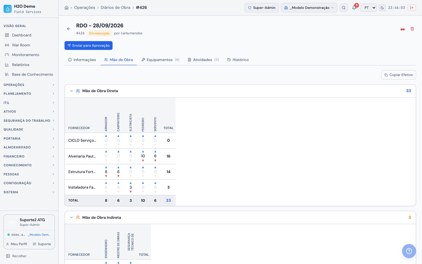422x264 pixels.
Task: Open the global search icon
Action: point(344,8)
